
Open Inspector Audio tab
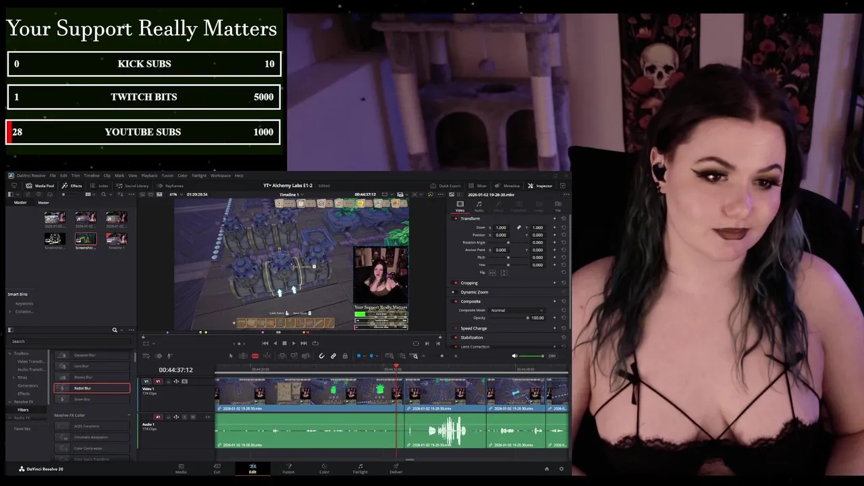[479, 206]
